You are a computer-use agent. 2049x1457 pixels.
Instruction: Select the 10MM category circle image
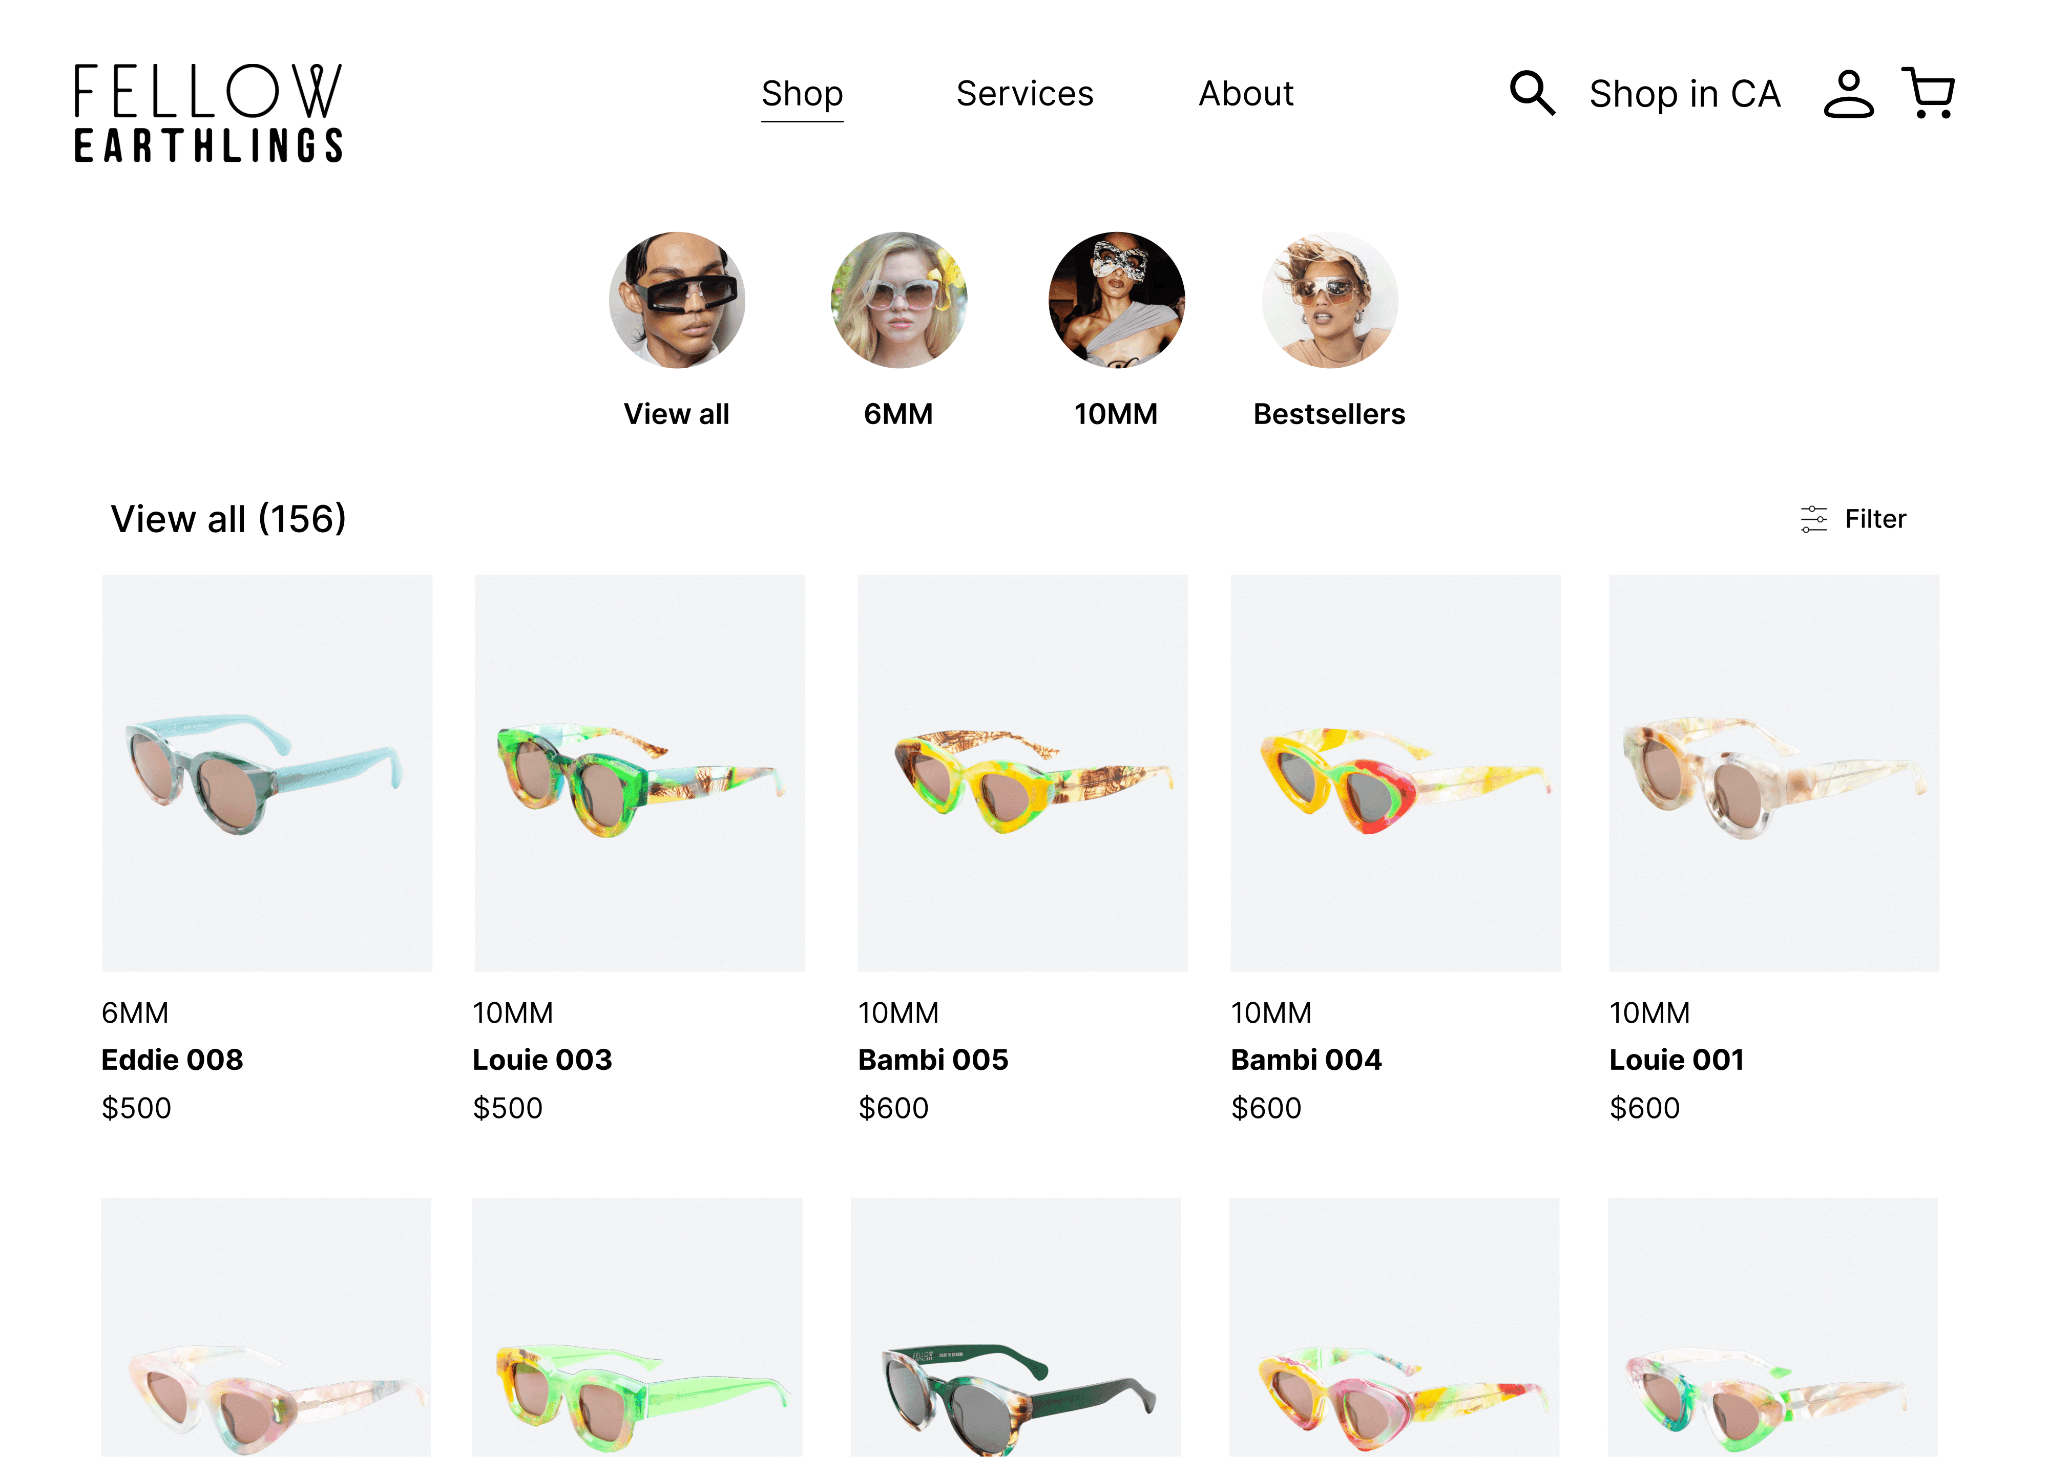point(1116,301)
